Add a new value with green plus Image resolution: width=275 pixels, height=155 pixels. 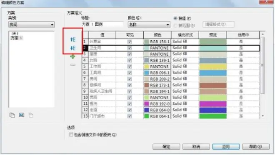pos(72,57)
